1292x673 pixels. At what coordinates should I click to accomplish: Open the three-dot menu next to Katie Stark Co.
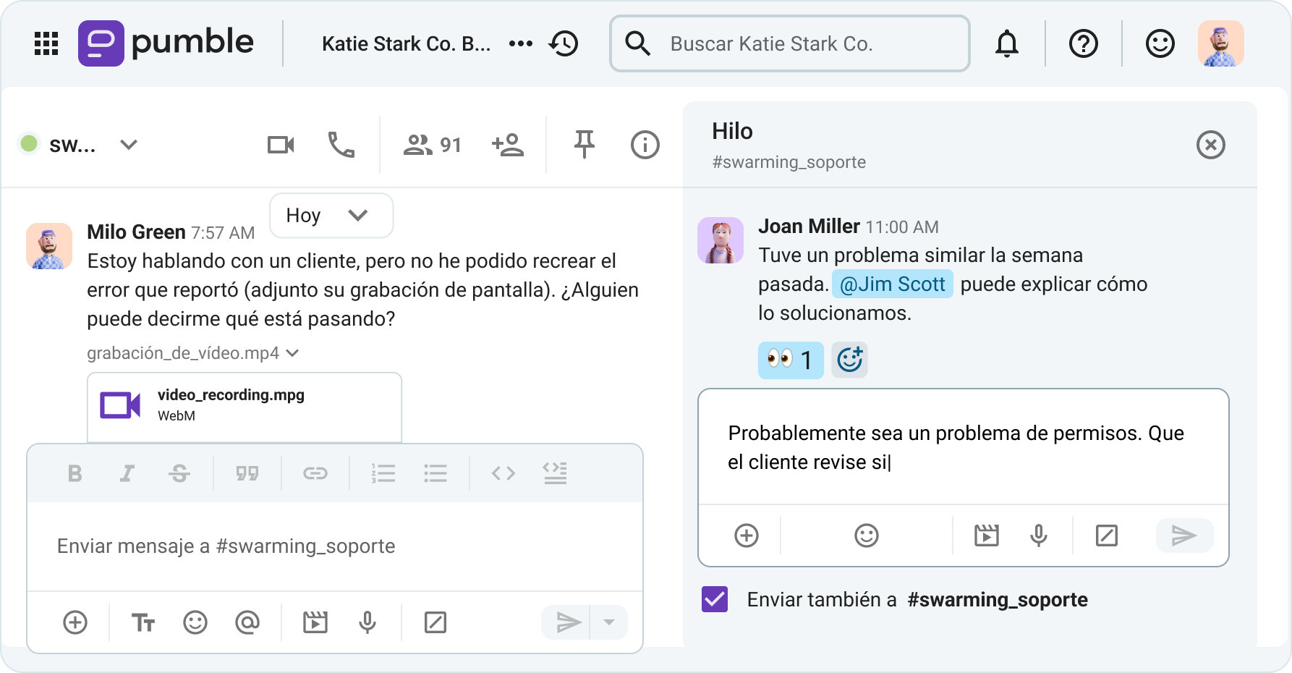pos(519,43)
